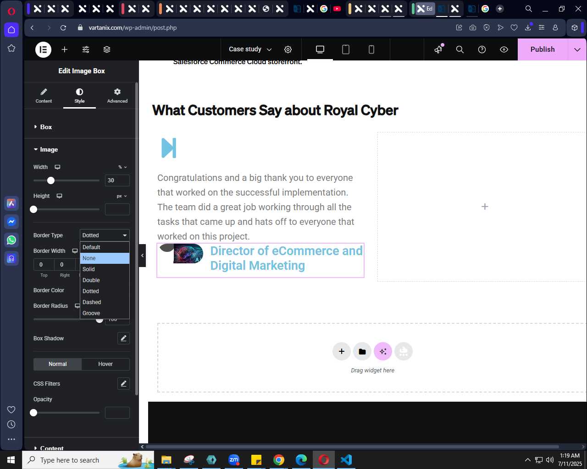
Task: Click the Width value field
Action: pyautogui.click(x=117, y=180)
